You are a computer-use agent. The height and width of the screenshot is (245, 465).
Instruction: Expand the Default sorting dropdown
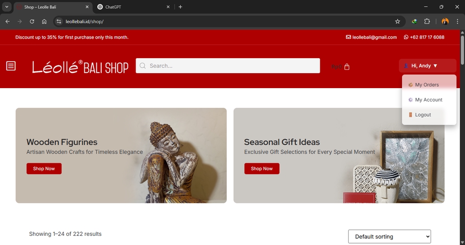click(x=389, y=237)
